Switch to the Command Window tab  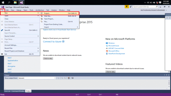[x=18, y=91]
